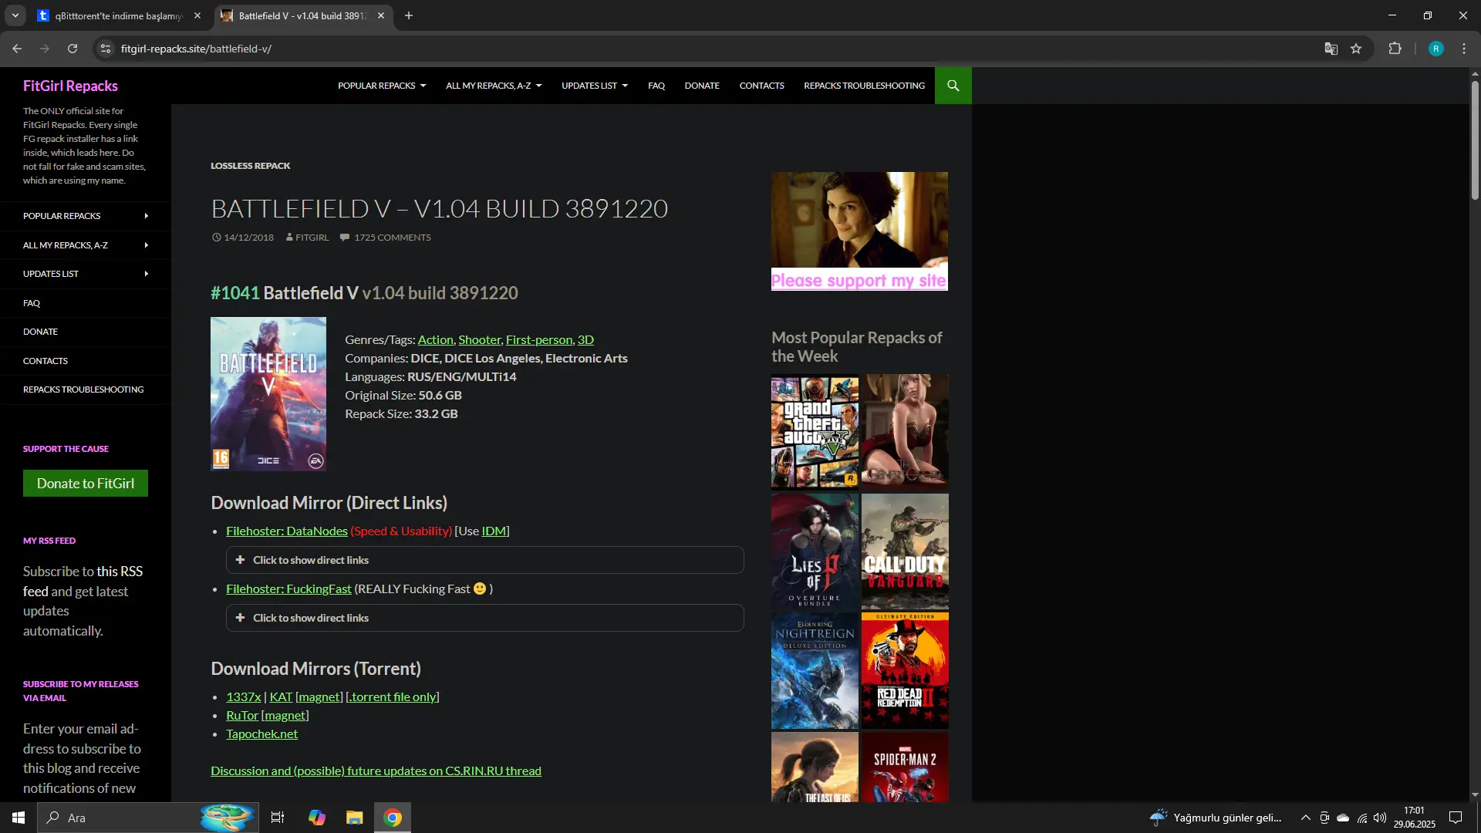Expand the Updates List sidebar submenu arrow
The image size is (1481, 833).
[147, 274]
